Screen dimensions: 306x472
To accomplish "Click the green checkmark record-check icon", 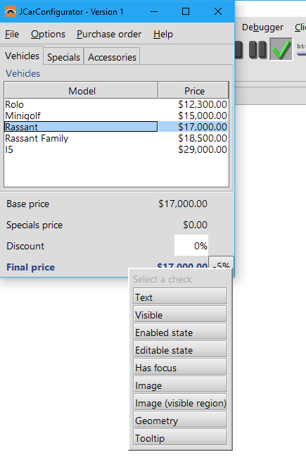I will point(281,49).
